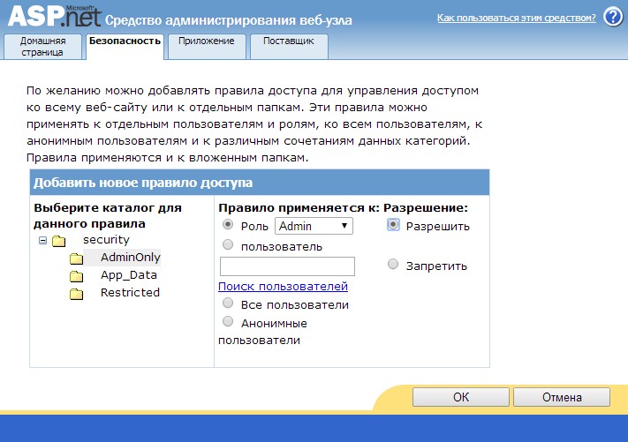Click the Правило применяется к label
The height and width of the screenshot is (442, 628).
pyautogui.click(x=299, y=207)
